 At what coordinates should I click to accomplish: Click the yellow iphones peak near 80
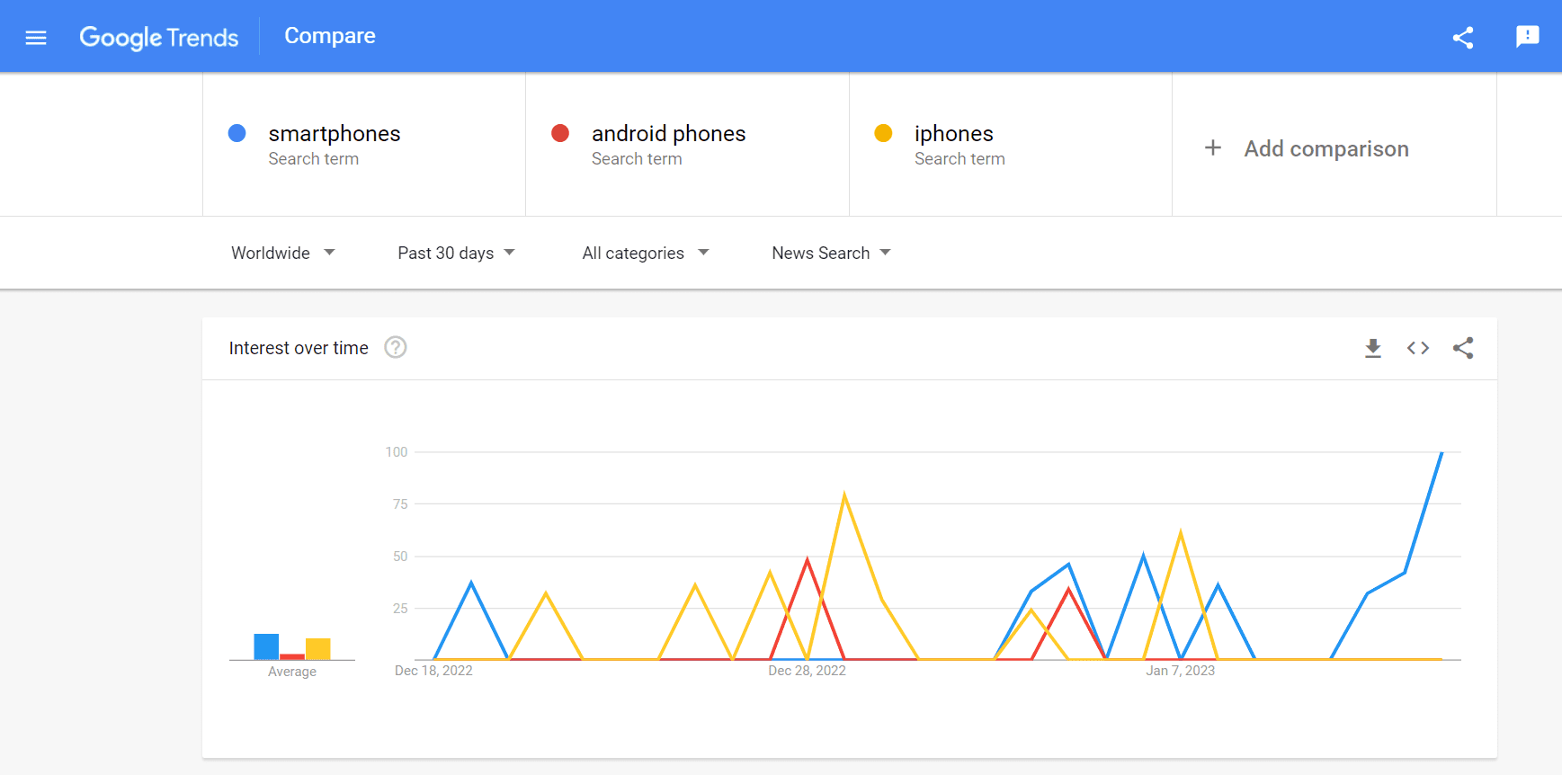click(844, 494)
